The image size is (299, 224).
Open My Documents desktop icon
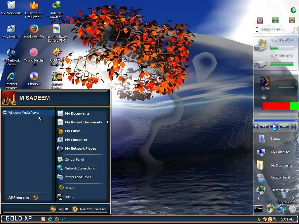[11, 8]
